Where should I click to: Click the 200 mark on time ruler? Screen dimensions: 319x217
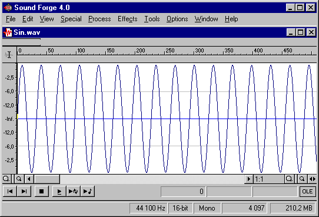pos(141,51)
